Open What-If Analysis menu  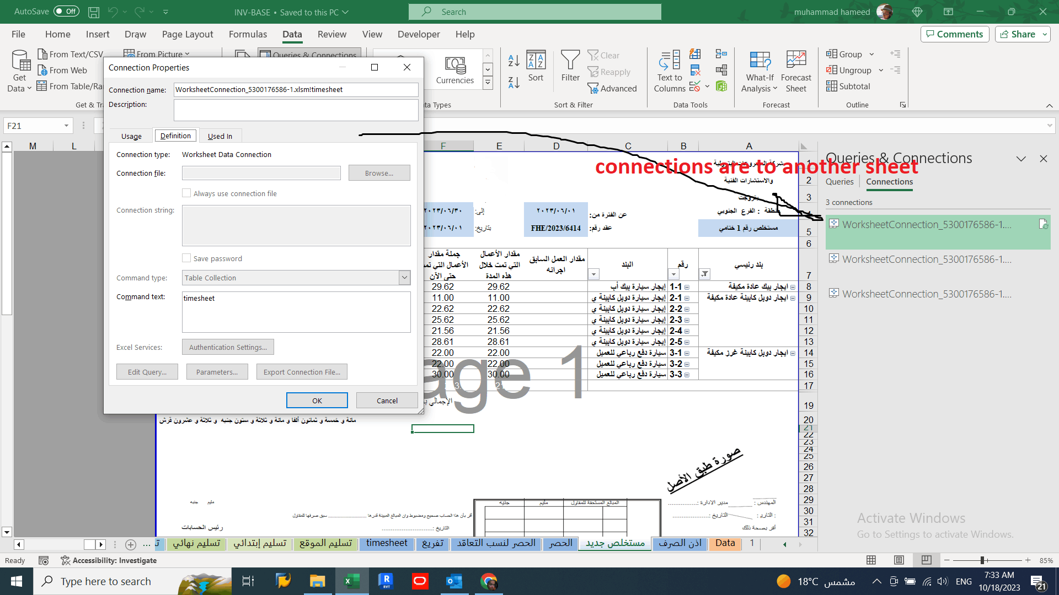(x=760, y=72)
